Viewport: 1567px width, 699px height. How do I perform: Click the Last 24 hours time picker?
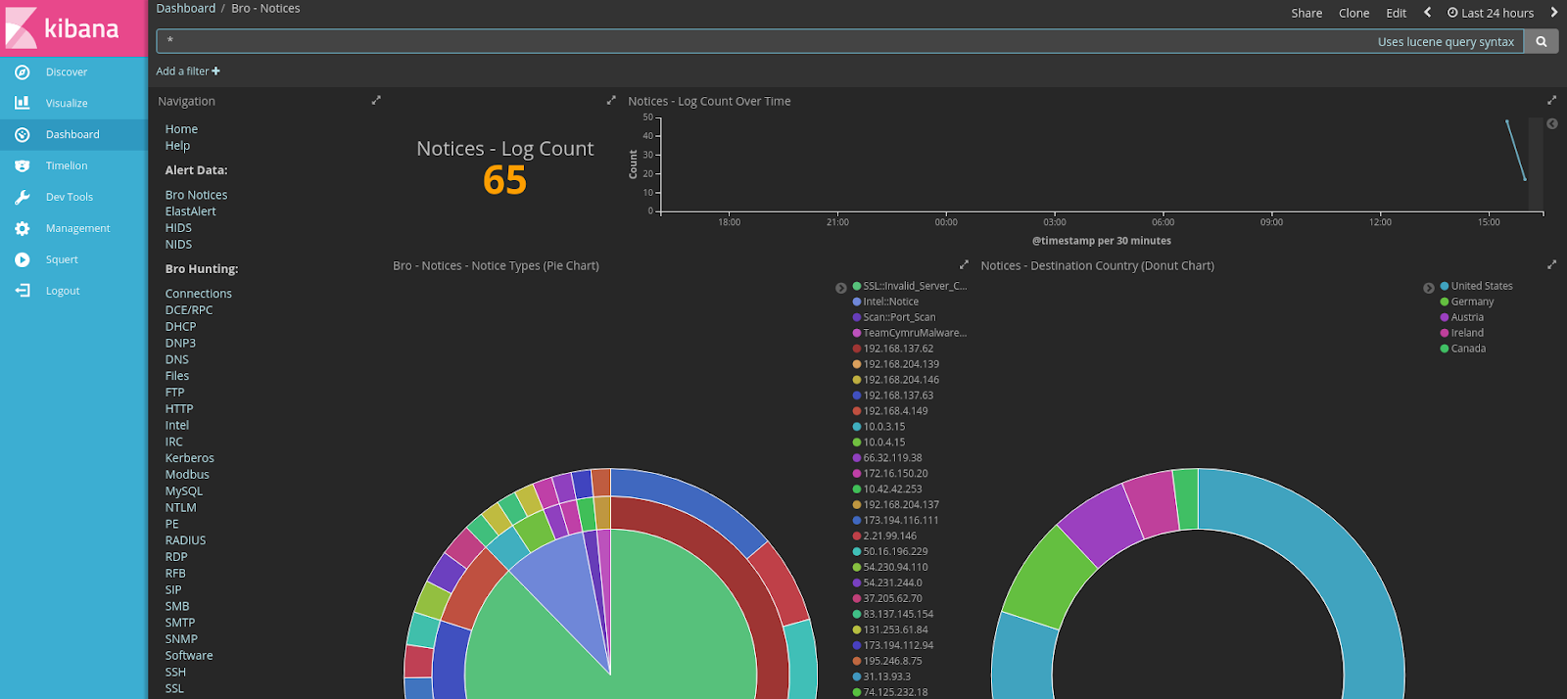1491,13
